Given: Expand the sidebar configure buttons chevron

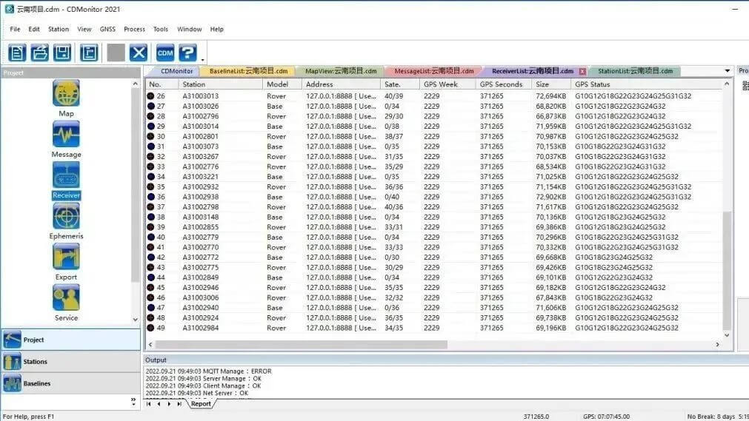Looking at the screenshot, I should pyautogui.click(x=134, y=401).
